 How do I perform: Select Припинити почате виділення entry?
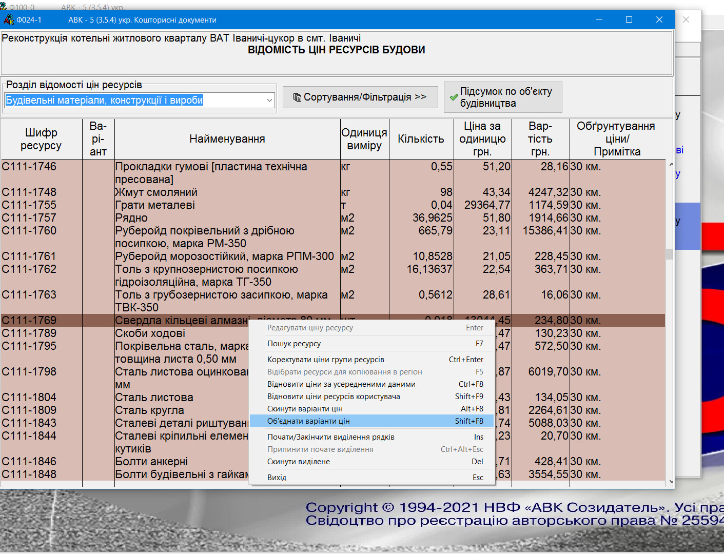[x=372, y=449]
